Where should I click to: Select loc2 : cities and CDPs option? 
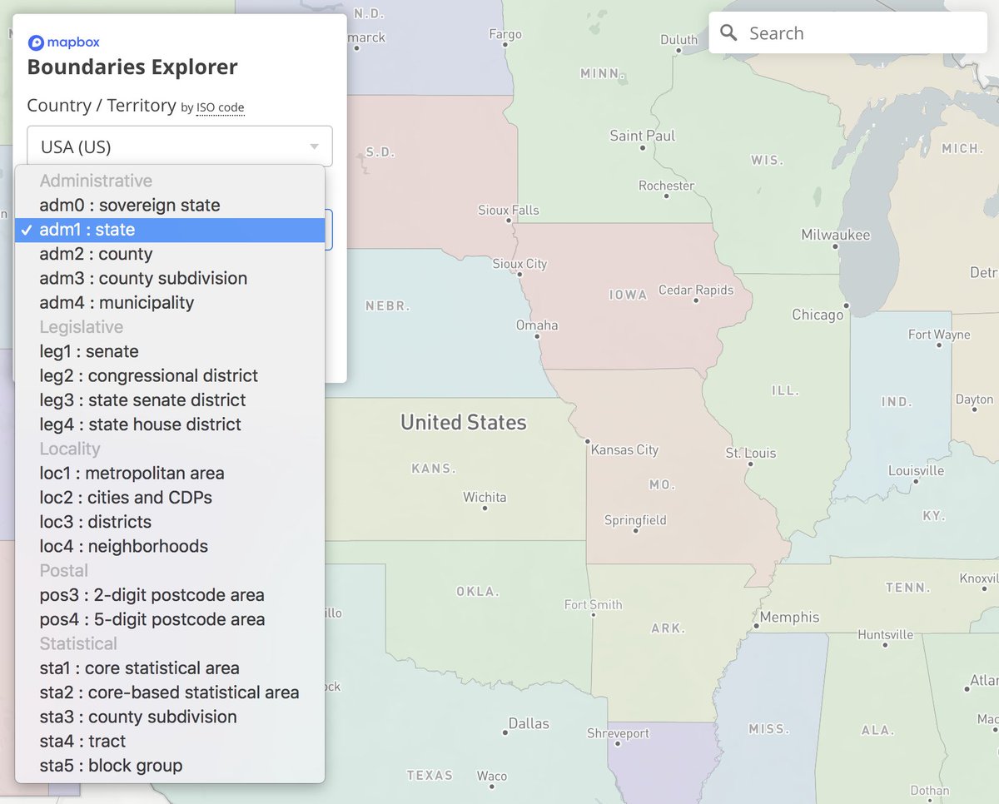[x=170, y=497]
